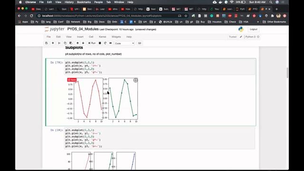Open the Jupyter Help menu

pyautogui.click(x=129, y=37)
